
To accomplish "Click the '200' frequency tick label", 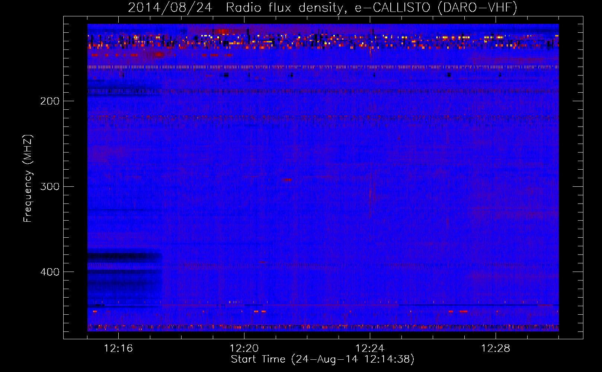I will [50, 101].
